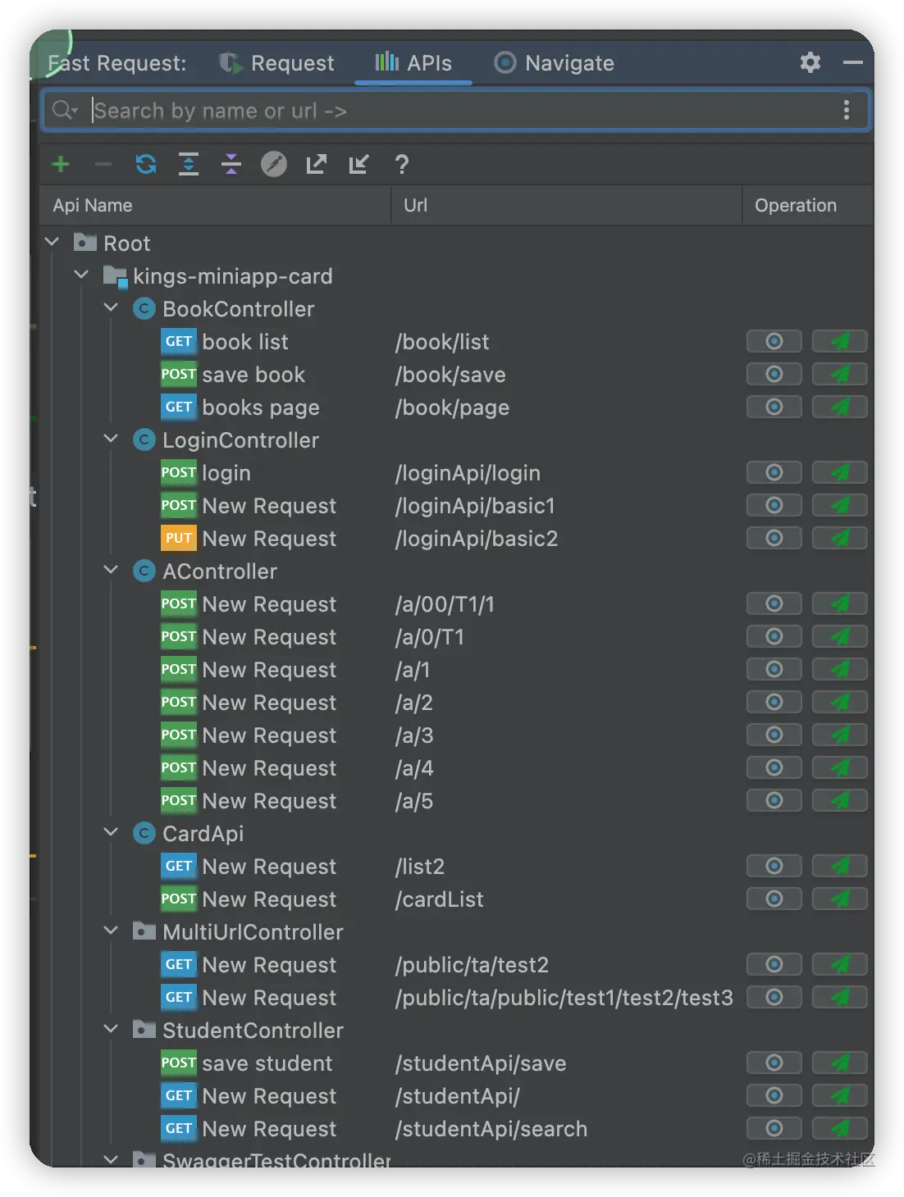Send the /a/00/T1/1 request
This screenshot has width=904, height=1197.
pos(839,603)
